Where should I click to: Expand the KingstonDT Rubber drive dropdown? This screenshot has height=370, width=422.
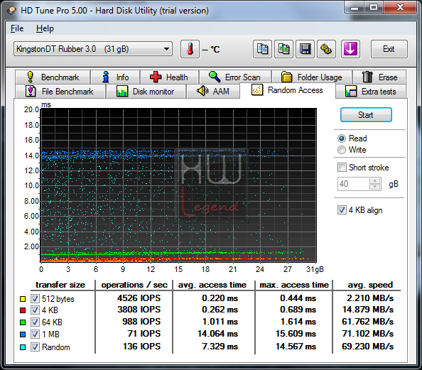point(93,49)
